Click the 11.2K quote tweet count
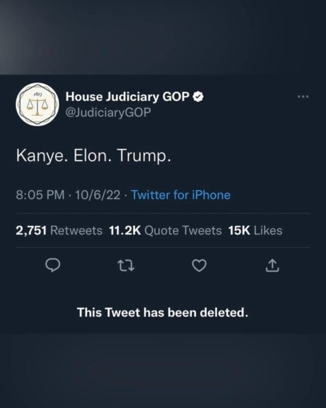This screenshot has width=326, height=408. click(124, 230)
